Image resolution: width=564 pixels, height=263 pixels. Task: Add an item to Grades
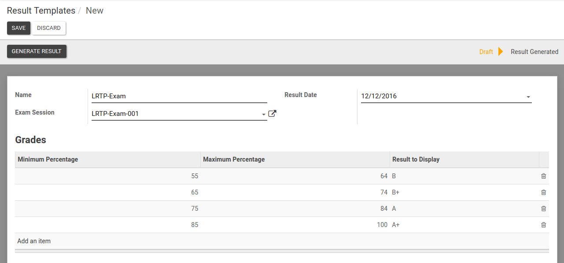34,241
